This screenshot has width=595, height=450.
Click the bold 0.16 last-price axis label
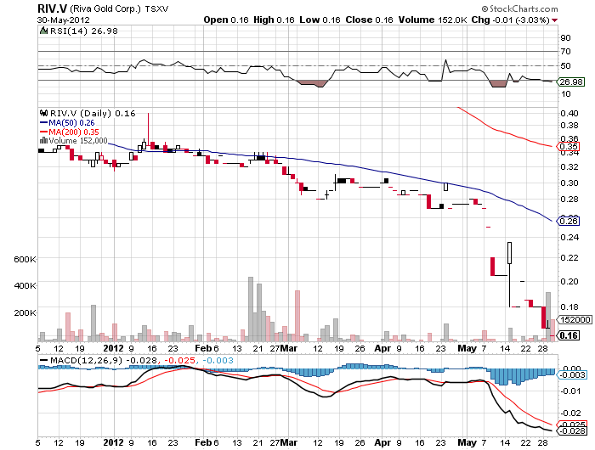point(569,335)
